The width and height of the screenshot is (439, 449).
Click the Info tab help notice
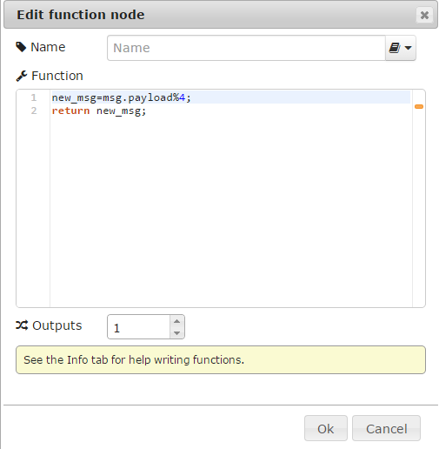point(221,359)
